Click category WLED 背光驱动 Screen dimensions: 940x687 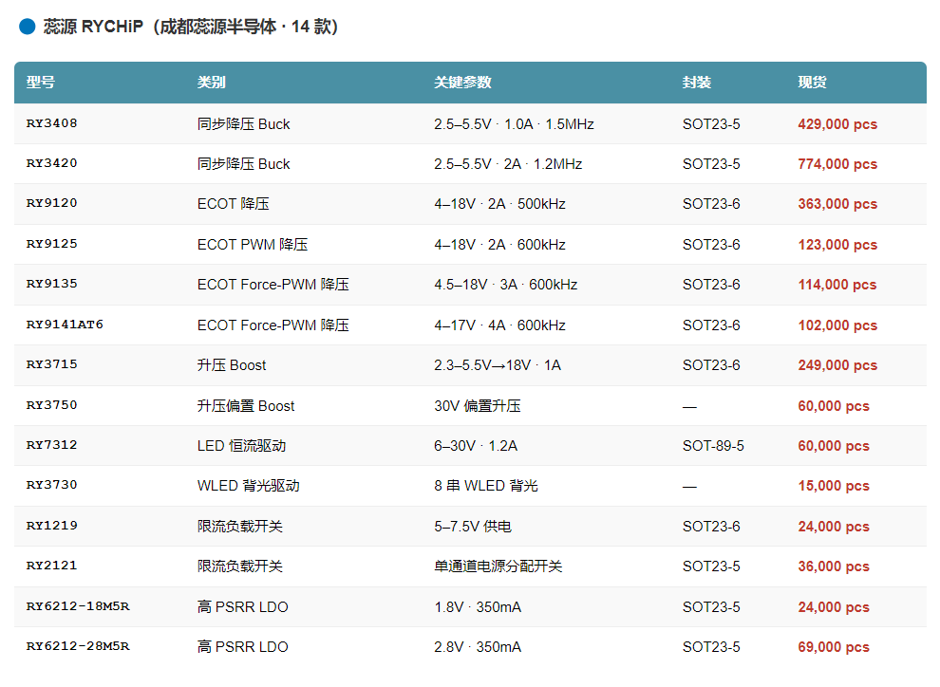[x=248, y=486]
